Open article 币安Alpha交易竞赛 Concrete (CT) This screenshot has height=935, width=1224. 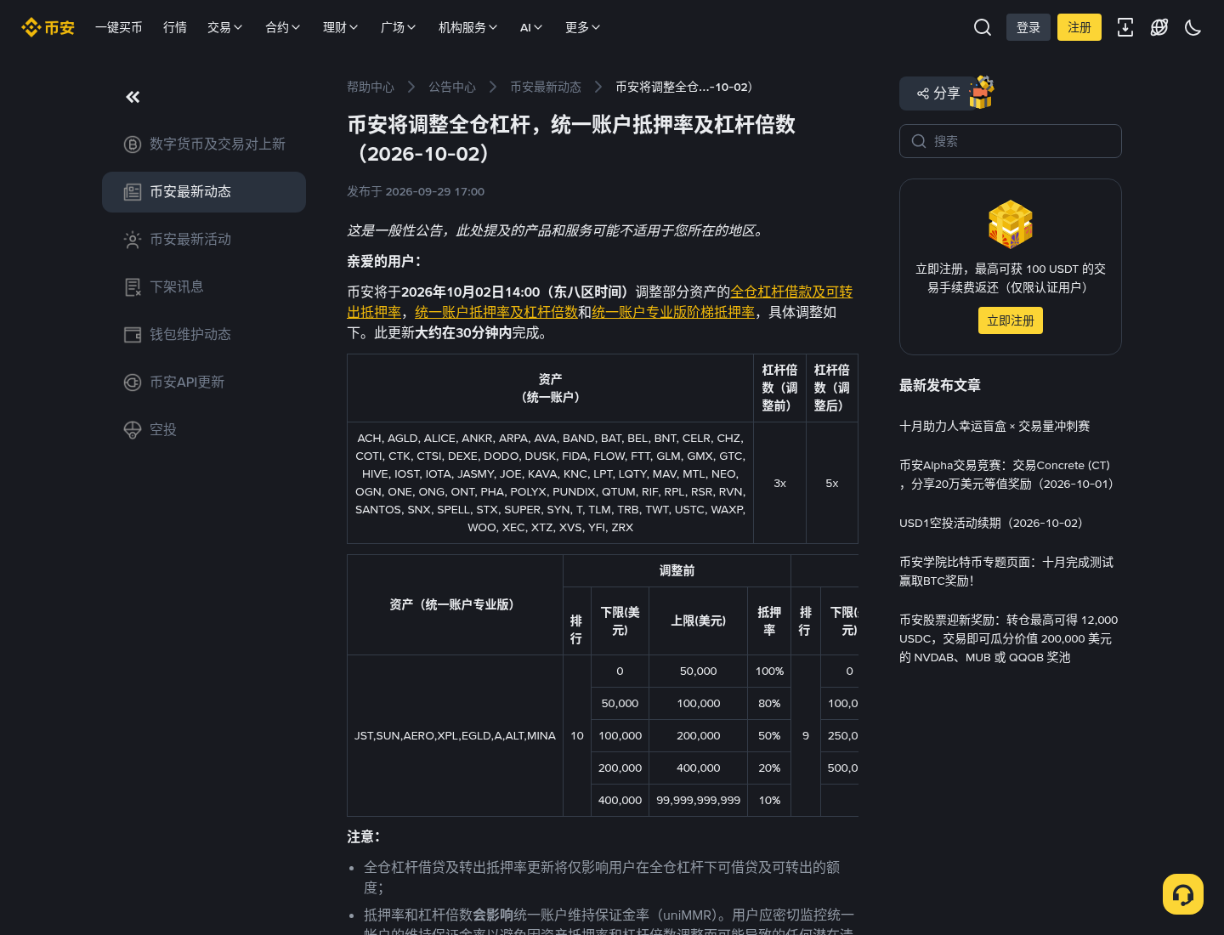tap(1006, 474)
